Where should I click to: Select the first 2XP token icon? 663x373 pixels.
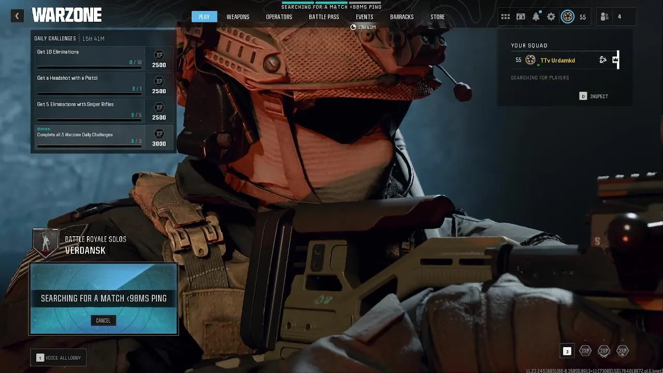pyautogui.click(x=585, y=351)
